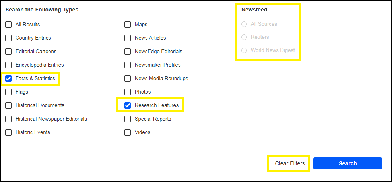Enable the NewsEdge Editorials checkbox

click(x=128, y=52)
